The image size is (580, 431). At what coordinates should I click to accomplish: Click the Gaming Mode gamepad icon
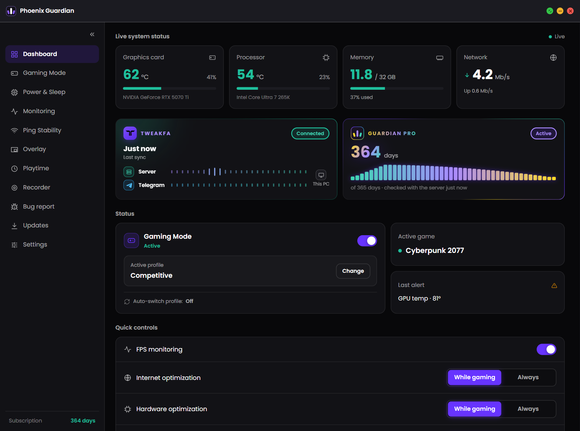click(131, 241)
